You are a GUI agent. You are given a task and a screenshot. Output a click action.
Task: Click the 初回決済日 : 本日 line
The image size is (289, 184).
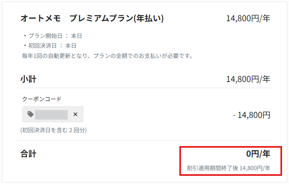[50, 46]
